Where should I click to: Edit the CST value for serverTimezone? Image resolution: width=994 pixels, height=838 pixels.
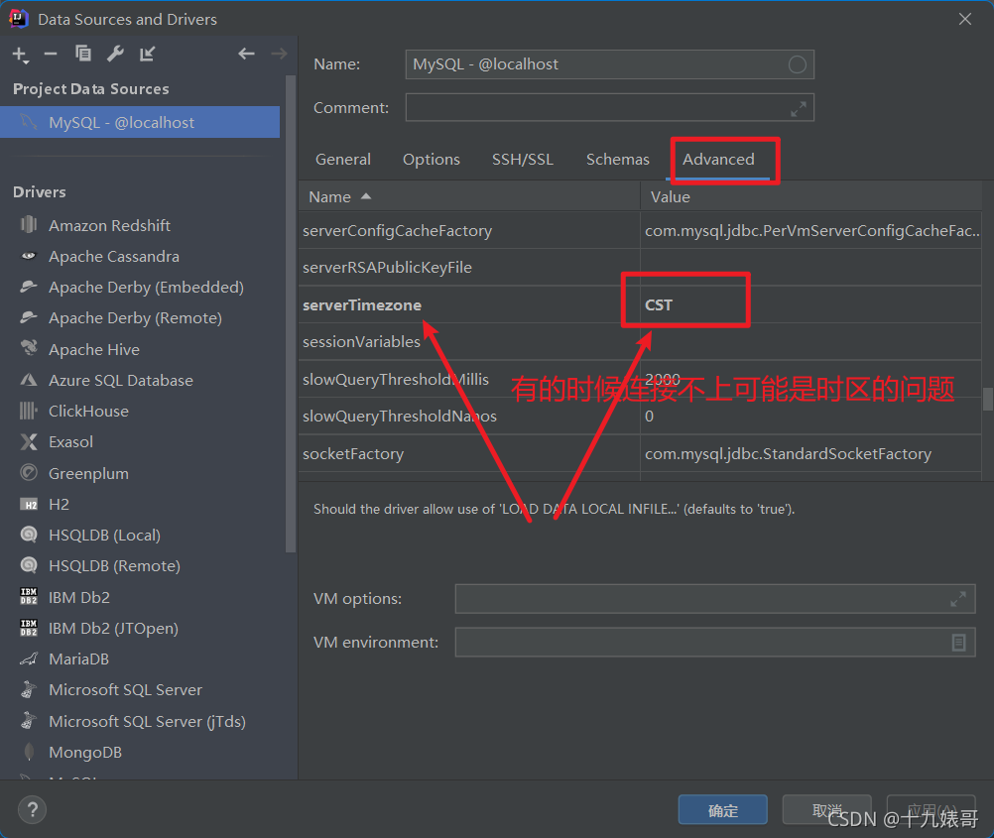point(658,304)
